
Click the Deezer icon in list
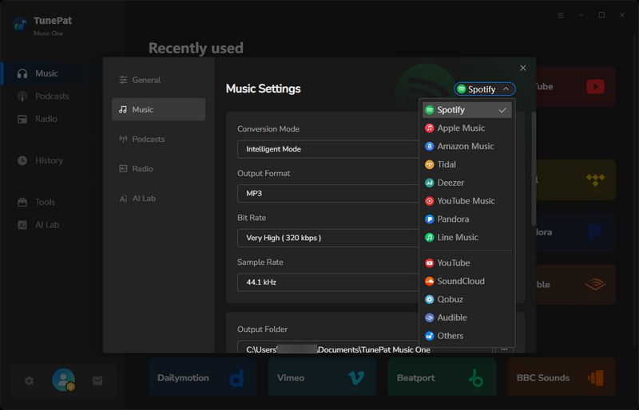point(429,183)
